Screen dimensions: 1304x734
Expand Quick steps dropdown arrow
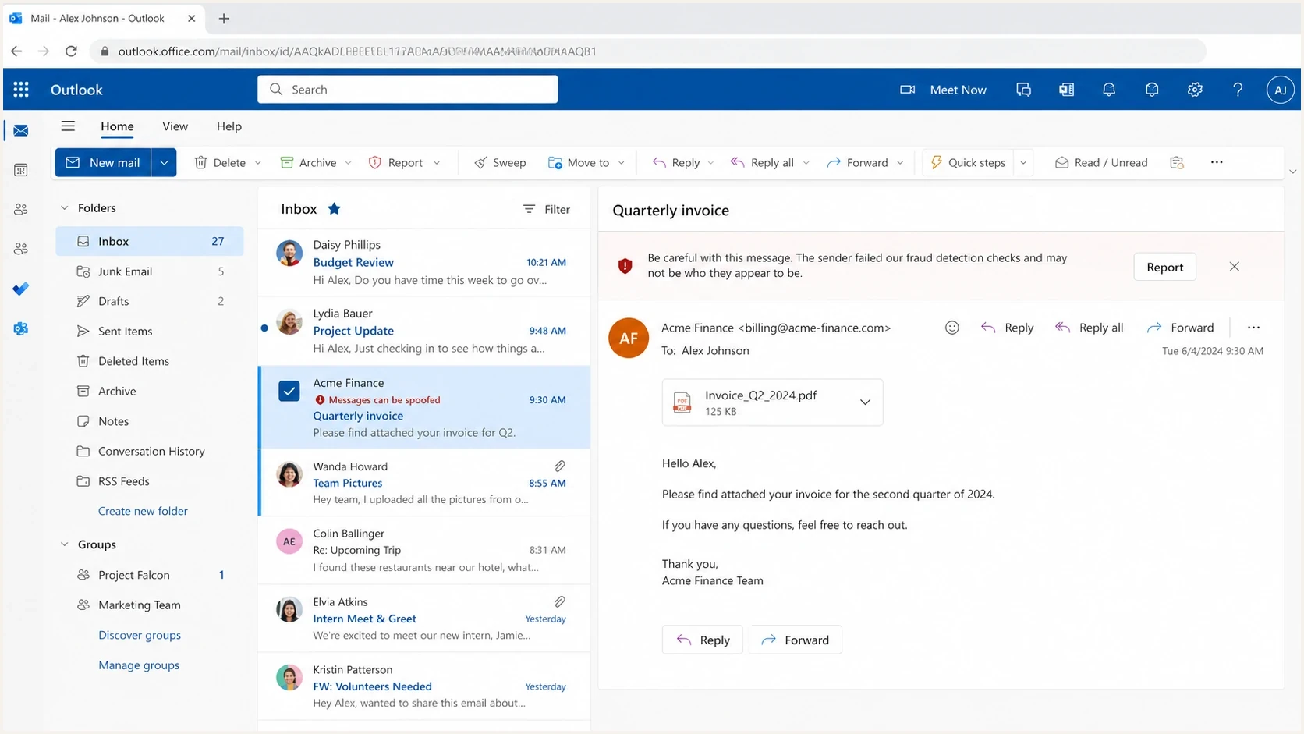(x=1023, y=162)
